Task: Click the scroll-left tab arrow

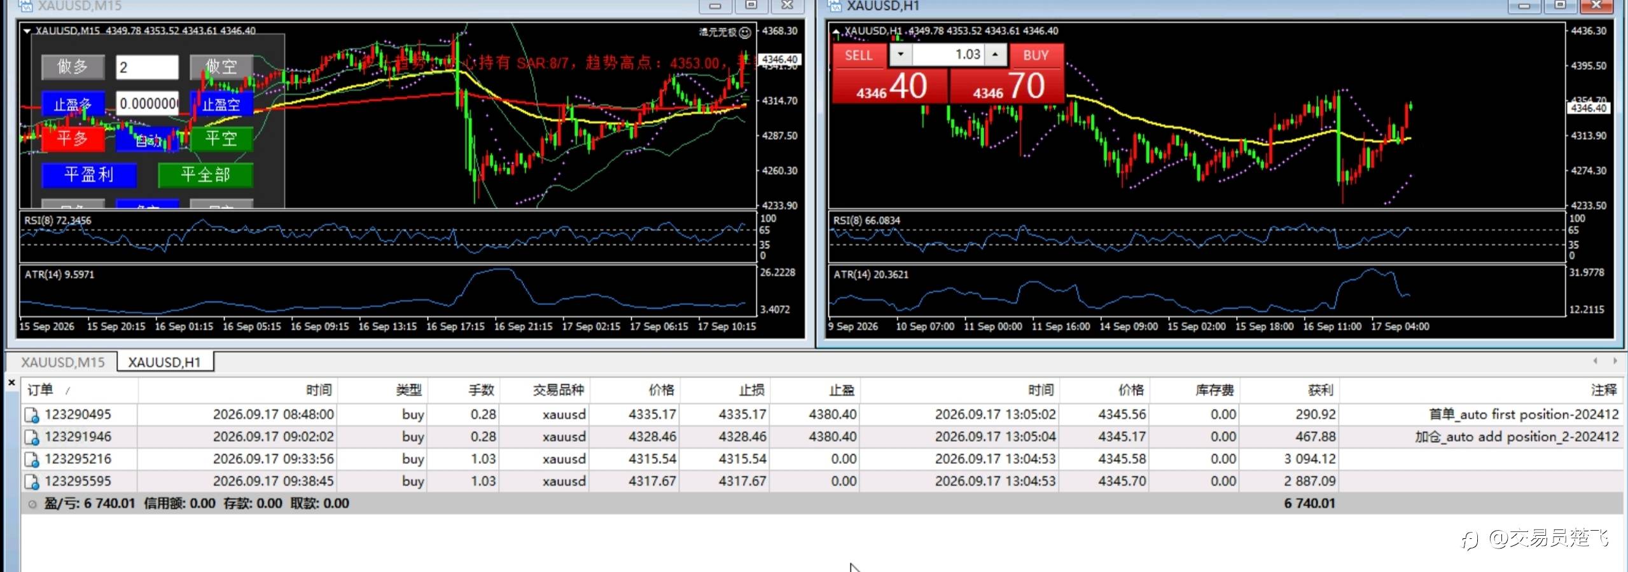Action: (x=1595, y=361)
